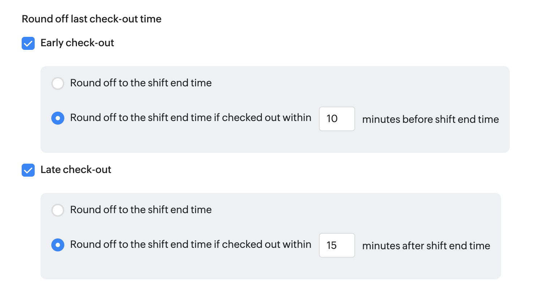Click the "Early check-out" label text
This screenshot has width=552, height=289.
[77, 43]
